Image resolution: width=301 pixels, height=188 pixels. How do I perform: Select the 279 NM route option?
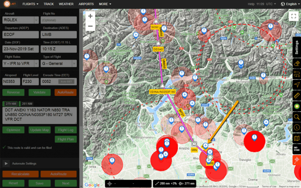click(x=10, y=104)
